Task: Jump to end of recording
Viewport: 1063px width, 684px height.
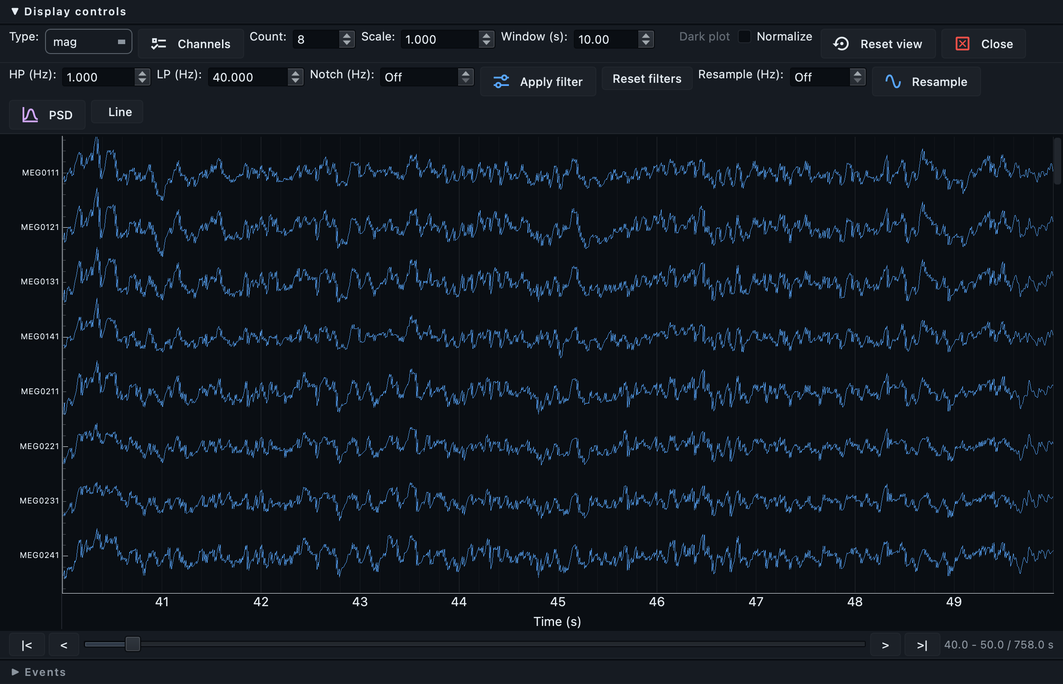Action: tap(922, 645)
